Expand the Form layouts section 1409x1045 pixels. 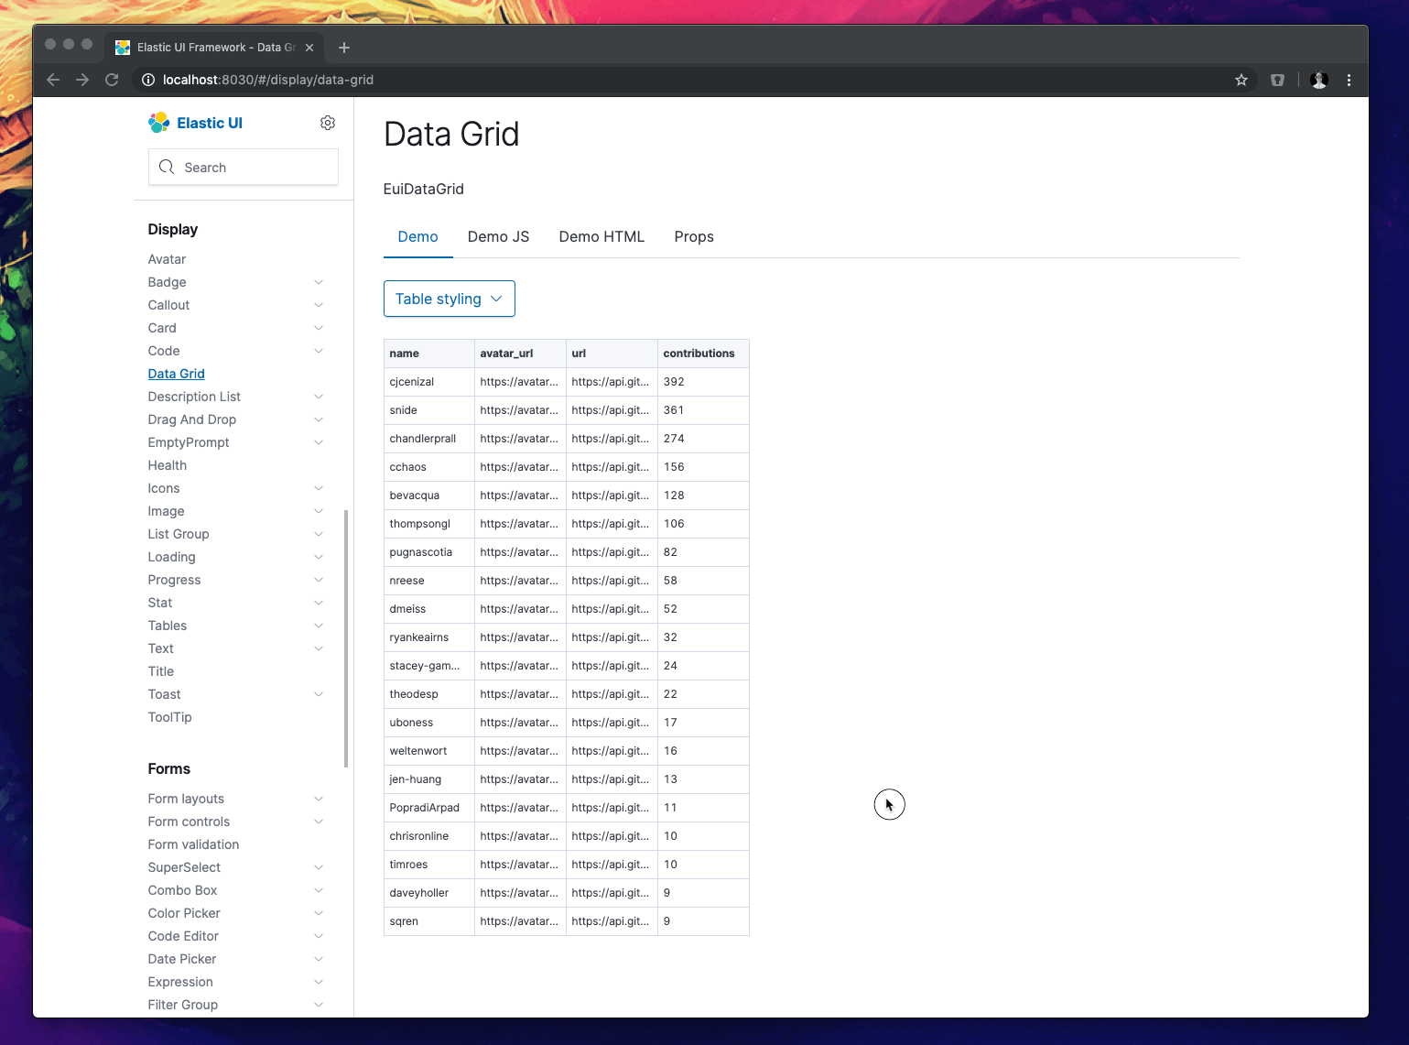pyautogui.click(x=319, y=799)
